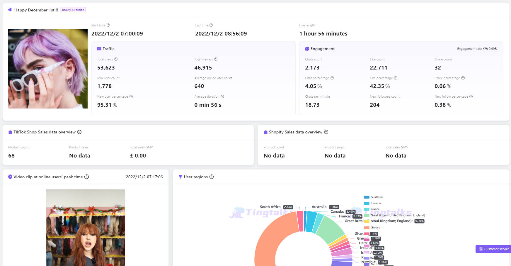Screen dimensions: 511x266
Task: Click the help icon beside End time
Action: coord(211,25)
